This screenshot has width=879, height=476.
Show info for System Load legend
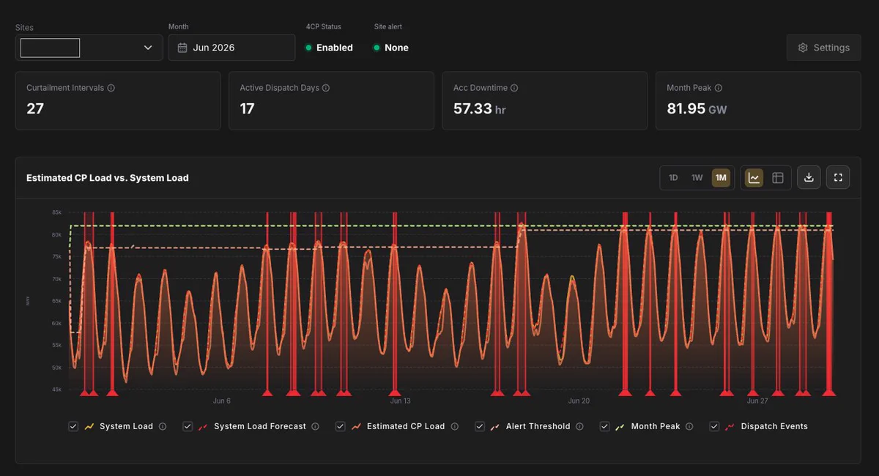(163, 426)
